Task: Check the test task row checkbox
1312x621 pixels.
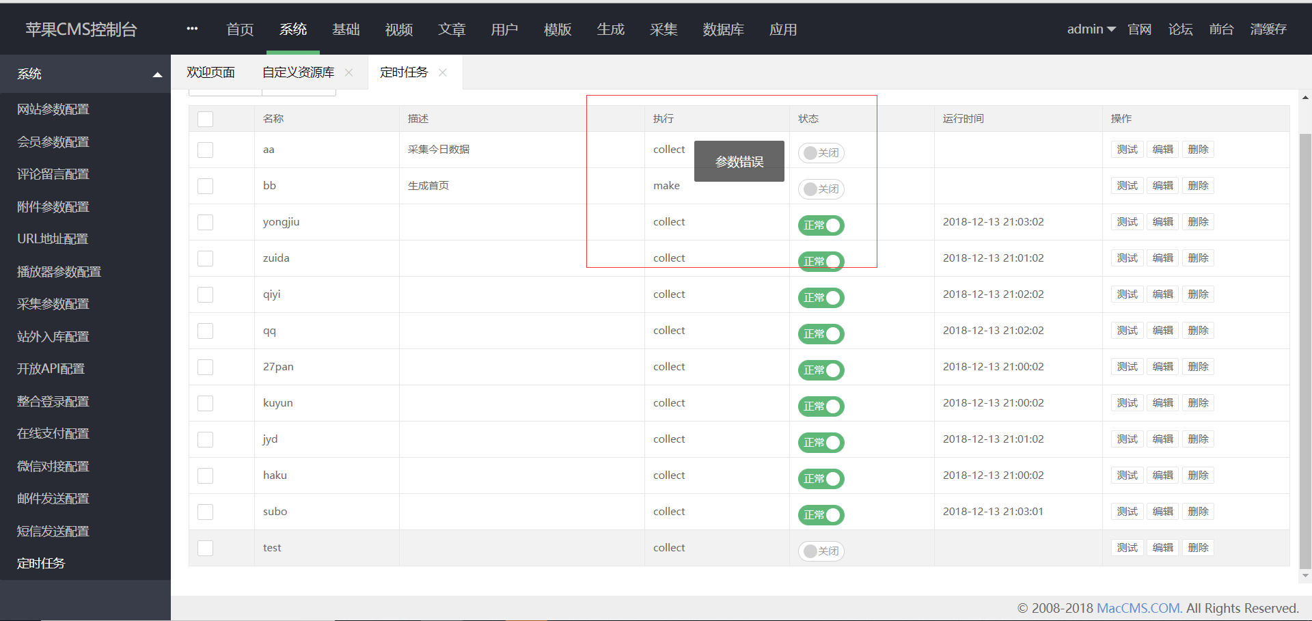Action: [205, 548]
